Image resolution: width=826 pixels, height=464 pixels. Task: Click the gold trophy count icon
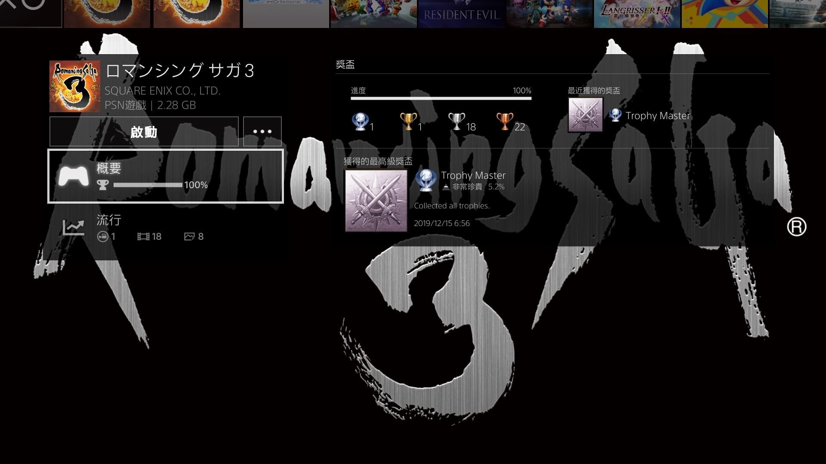pyautogui.click(x=408, y=122)
